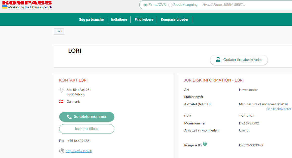Click the fax number +45 86639422
292x158 pixels.
point(78,141)
